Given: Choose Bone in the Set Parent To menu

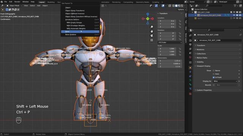Looking at the screenshot, I should pos(80,32).
